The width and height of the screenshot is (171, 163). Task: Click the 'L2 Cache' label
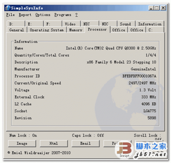[23, 104]
